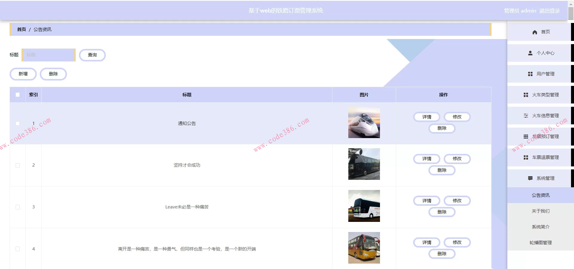The width and height of the screenshot is (574, 269).
Task: Select 关于我们 submenu item
Action: (x=541, y=211)
